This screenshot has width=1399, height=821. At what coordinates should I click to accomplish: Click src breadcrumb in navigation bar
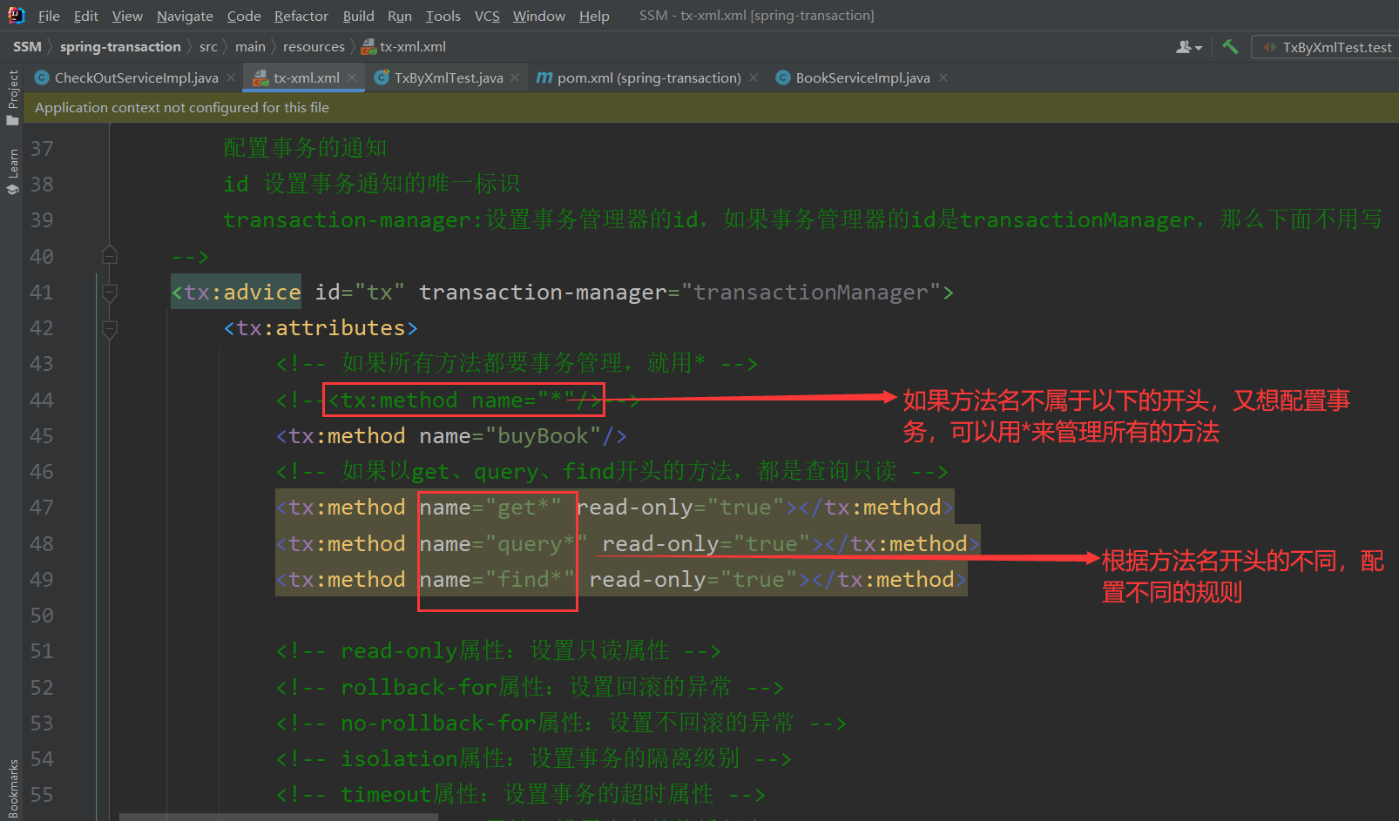coord(208,46)
